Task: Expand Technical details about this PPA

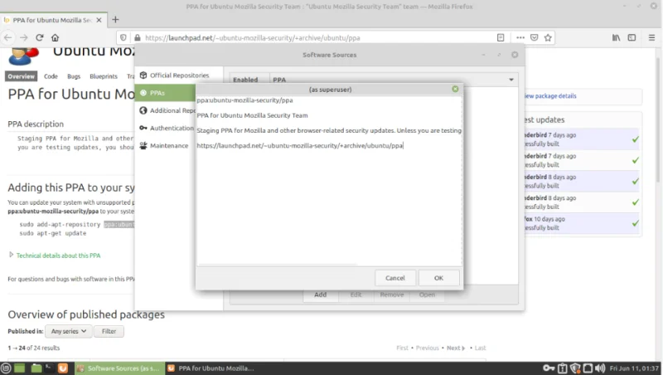Action: [x=58, y=256]
